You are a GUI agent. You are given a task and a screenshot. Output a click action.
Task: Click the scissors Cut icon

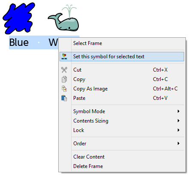64,70
